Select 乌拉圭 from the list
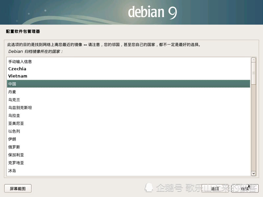The image size is (263, 197). tap(129, 116)
